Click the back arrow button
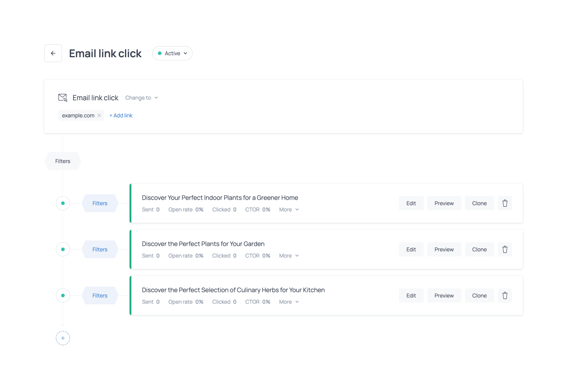The image size is (567, 390). coord(53,53)
